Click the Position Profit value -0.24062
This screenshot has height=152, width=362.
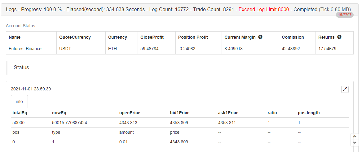[187, 49]
